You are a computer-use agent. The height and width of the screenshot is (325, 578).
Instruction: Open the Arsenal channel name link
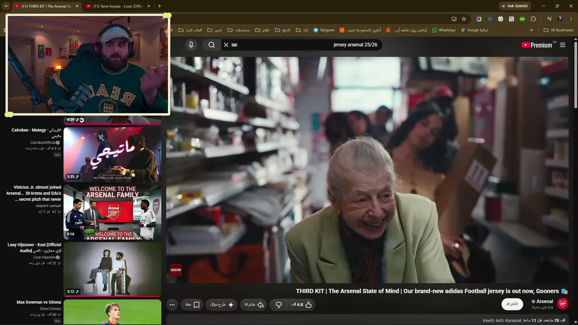pos(545,301)
